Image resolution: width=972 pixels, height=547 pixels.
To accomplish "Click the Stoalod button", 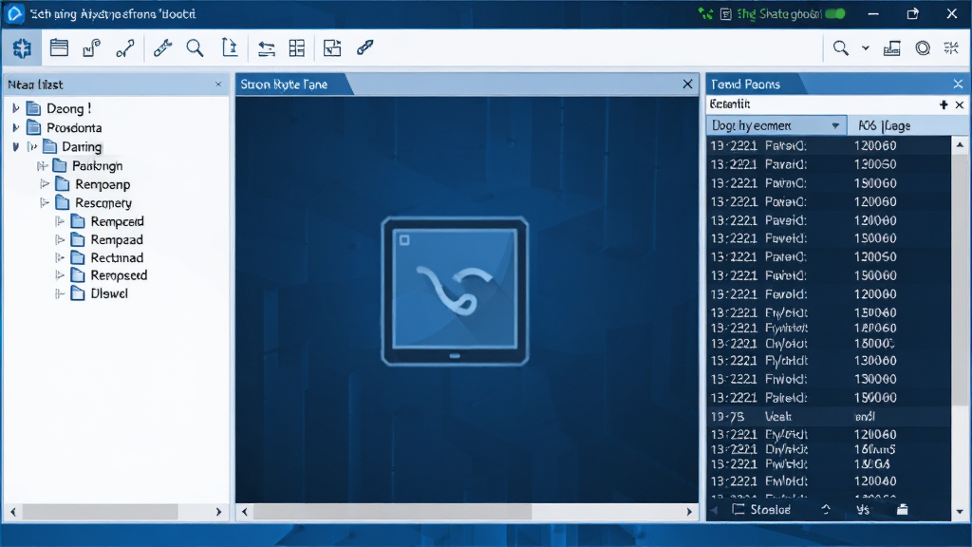I will 762,509.
